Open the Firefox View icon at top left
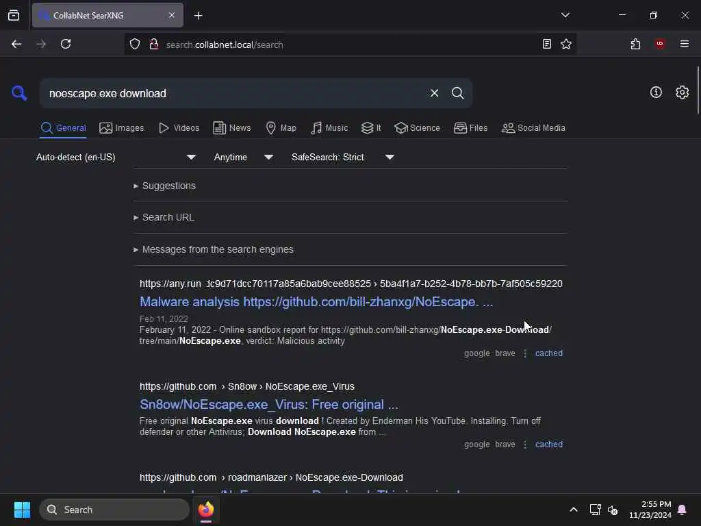 tap(14, 15)
